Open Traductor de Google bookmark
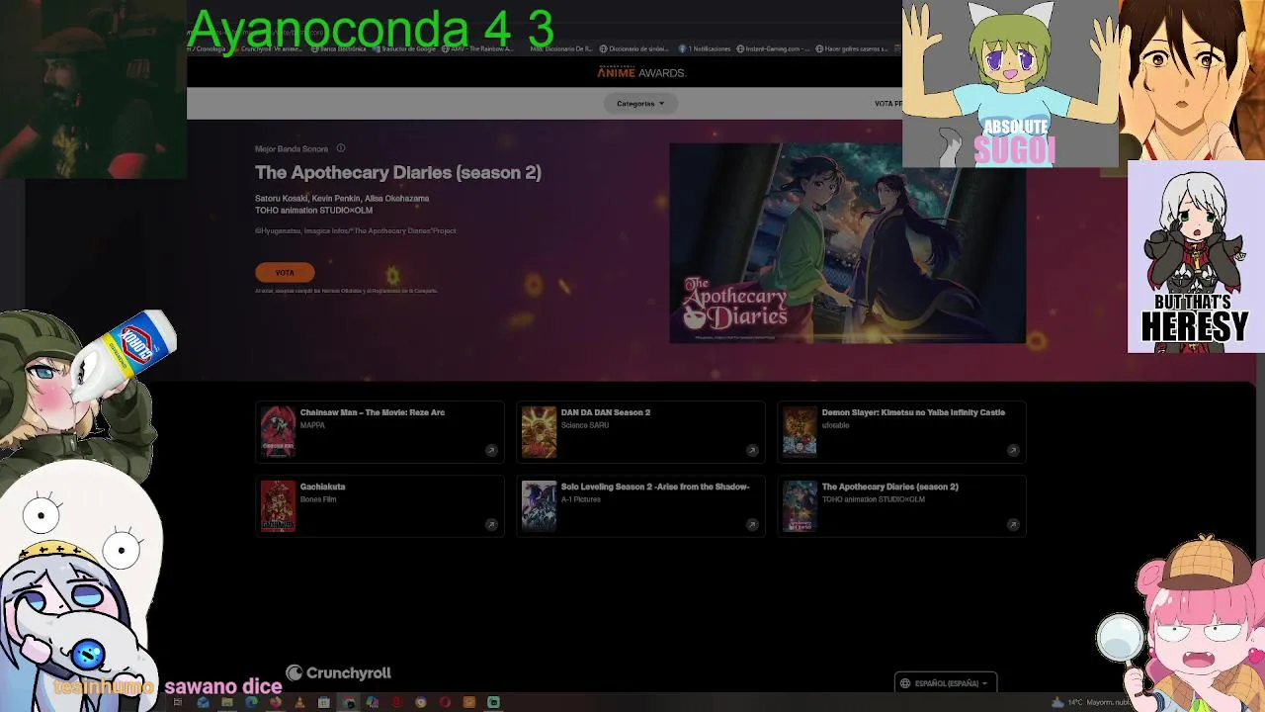The width and height of the screenshot is (1265, 712). pos(403,48)
